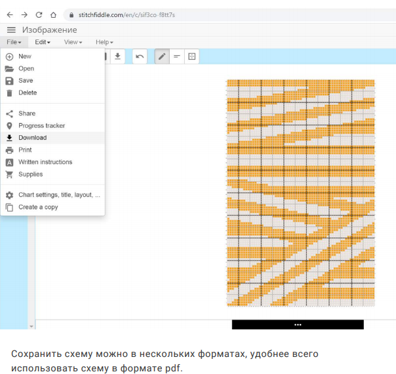The width and height of the screenshot is (396, 374).
Task: Click the floppy disk Save icon
Action: [x=9, y=81]
